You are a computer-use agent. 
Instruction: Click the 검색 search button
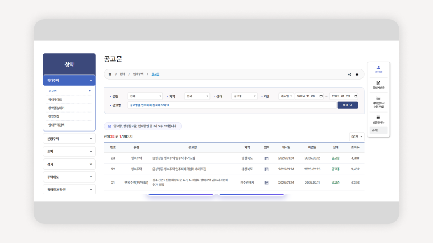[x=348, y=105]
